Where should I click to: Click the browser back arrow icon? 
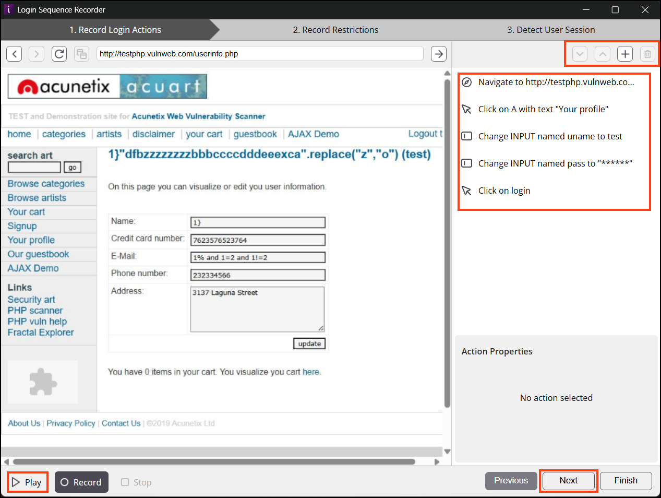tap(14, 54)
